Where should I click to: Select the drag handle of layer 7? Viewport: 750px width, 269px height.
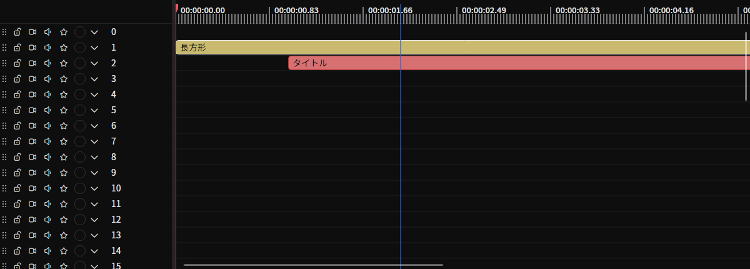(4, 141)
